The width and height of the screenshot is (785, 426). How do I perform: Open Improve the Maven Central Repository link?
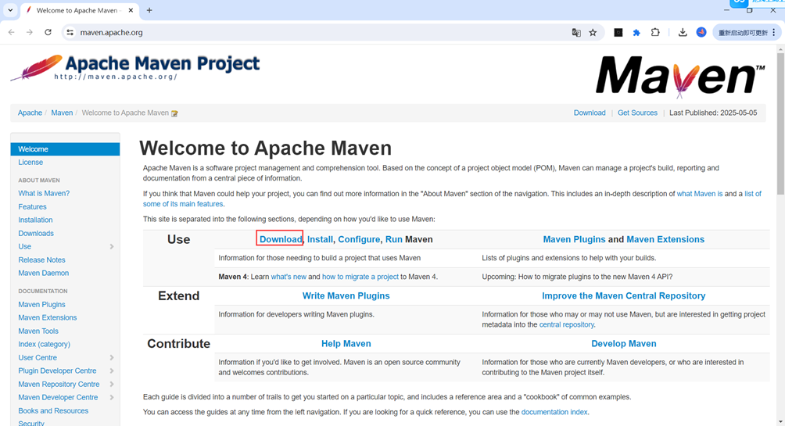[x=624, y=295]
